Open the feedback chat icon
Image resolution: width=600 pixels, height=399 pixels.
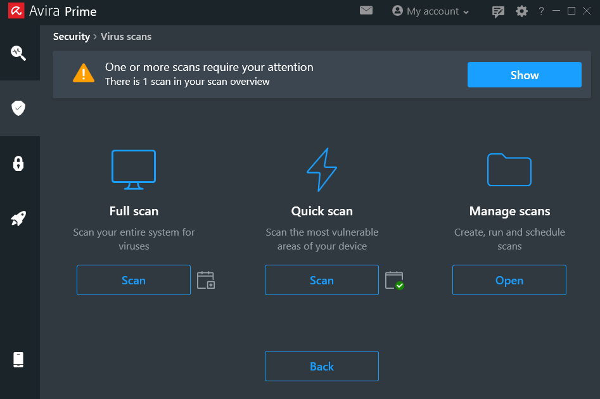tap(498, 12)
